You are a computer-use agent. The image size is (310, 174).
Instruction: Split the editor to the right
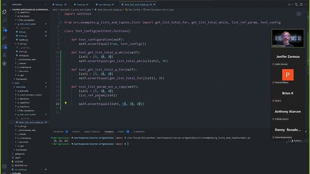(x=301, y=4)
